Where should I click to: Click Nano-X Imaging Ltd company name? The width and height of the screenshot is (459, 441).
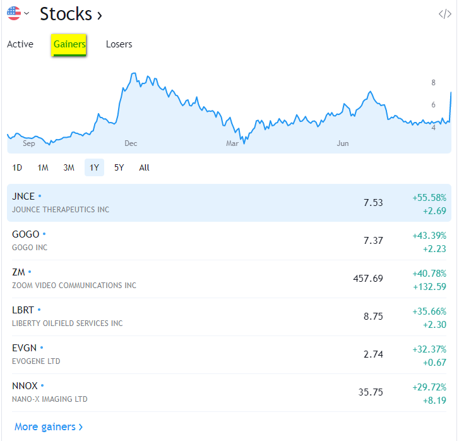[50, 399]
